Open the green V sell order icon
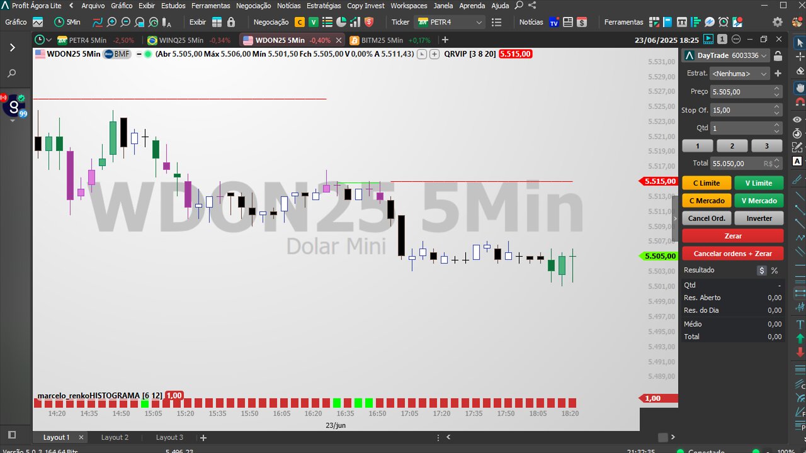The height and width of the screenshot is (453, 806). 313,22
